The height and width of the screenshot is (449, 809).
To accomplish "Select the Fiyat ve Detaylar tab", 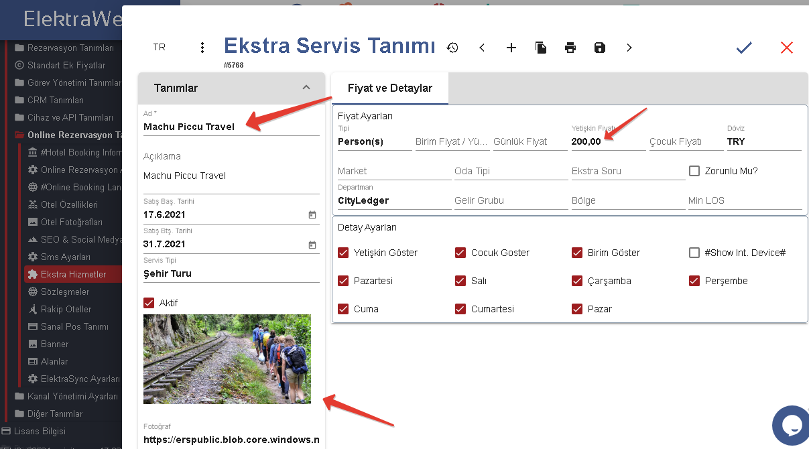I will (389, 88).
